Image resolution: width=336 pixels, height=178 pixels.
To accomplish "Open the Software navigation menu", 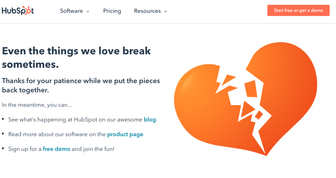I will [71, 11].
